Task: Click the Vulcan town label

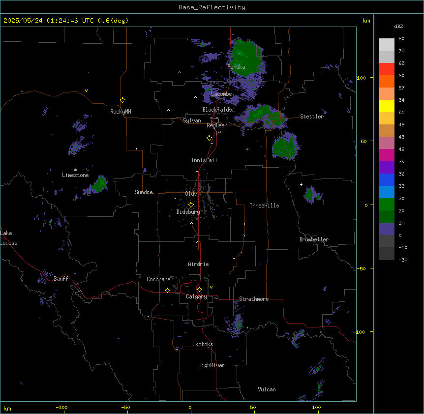Action: [x=267, y=389]
